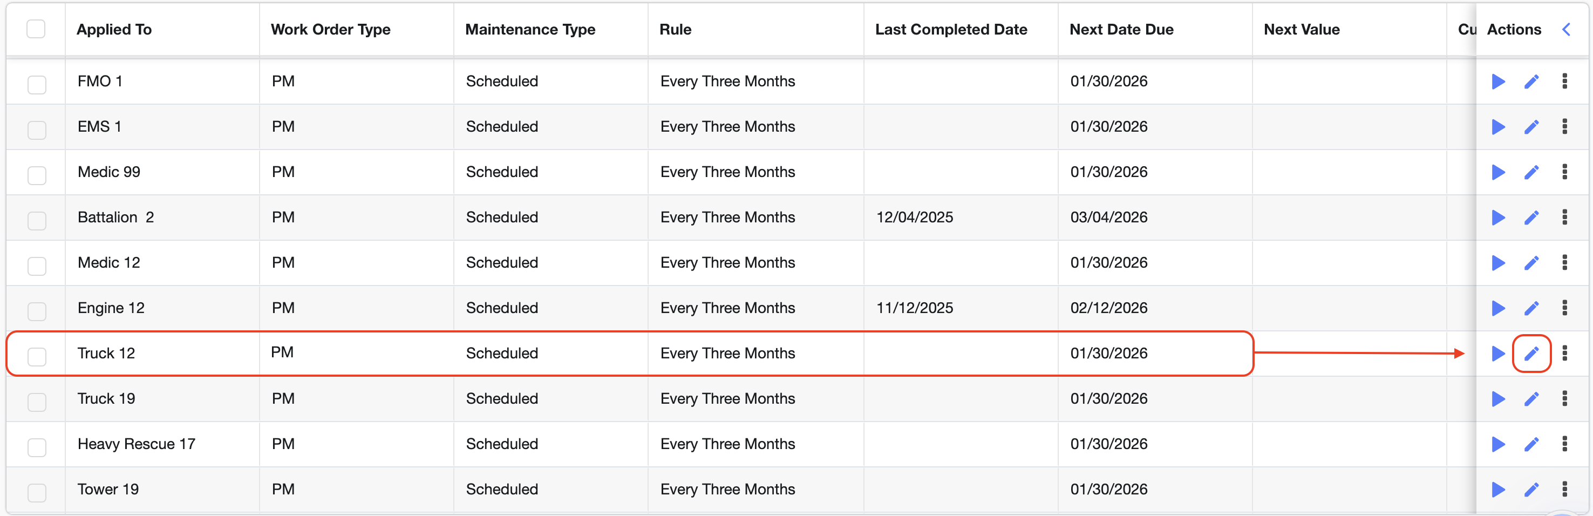Run the Battalion 2 maintenance schedule
This screenshot has width=1593, height=516.
coord(1498,217)
